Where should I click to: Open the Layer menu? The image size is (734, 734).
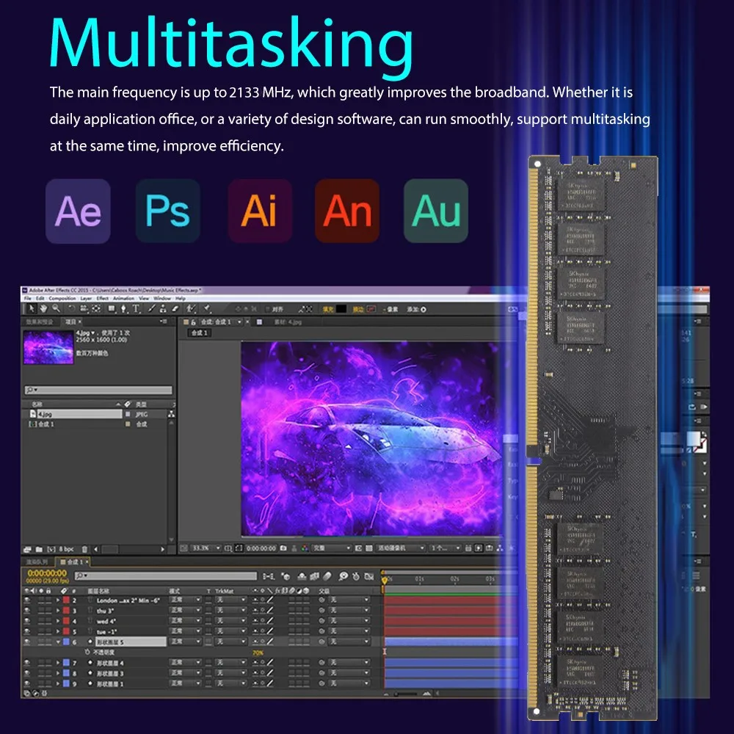point(86,298)
